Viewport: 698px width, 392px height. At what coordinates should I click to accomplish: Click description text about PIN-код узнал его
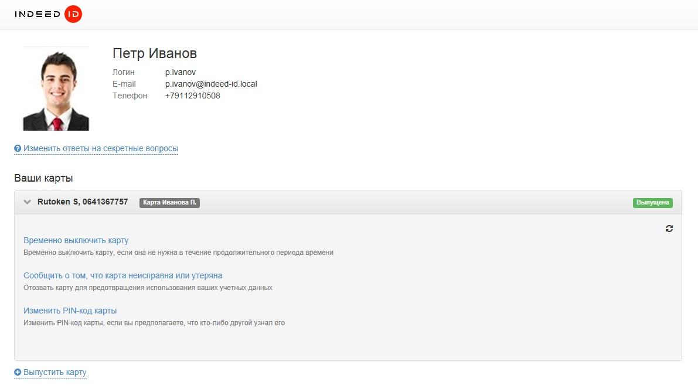coord(154,323)
